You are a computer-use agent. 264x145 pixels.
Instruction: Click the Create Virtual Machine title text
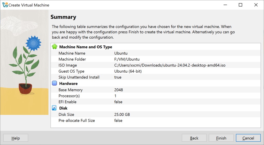point(29,5)
